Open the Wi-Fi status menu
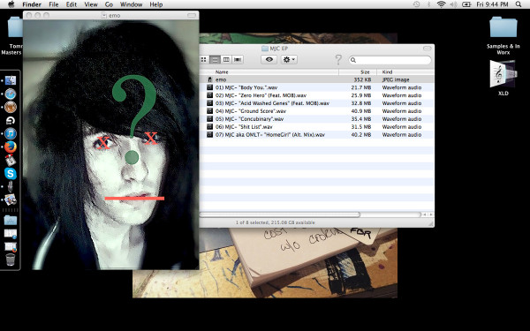 (441, 4)
